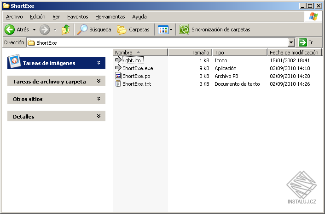Select the ShortExe.exe application icon
Image resolution: width=325 pixels, height=214 pixels.
pyautogui.click(x=118, y=68)
